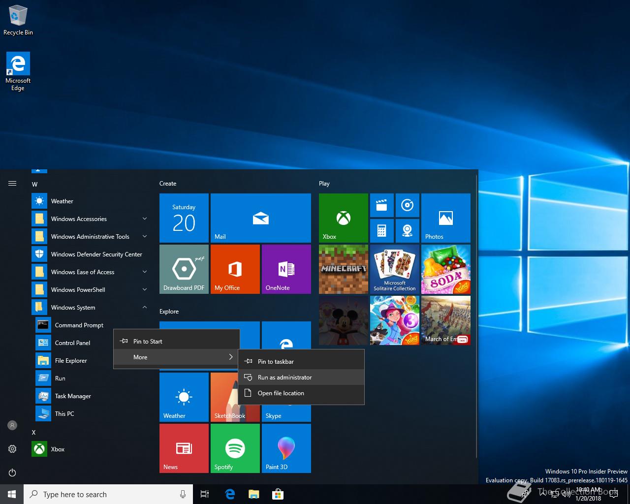Open the Paint 3D tile

(286, 448)
